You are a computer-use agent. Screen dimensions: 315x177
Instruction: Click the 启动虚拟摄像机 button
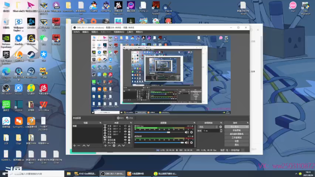pyautogui.click(x=237, y=134)
